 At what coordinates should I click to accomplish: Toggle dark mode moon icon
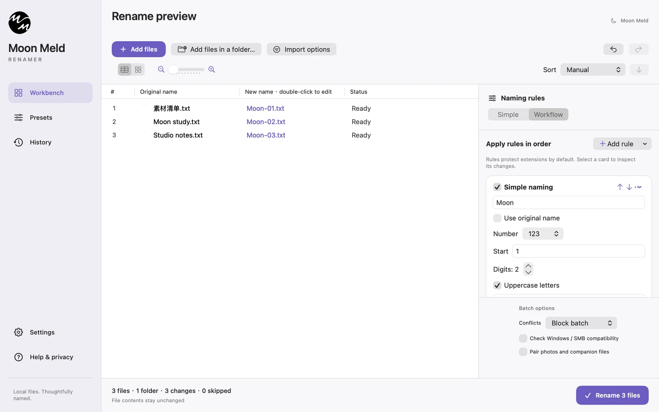[614, 21]
